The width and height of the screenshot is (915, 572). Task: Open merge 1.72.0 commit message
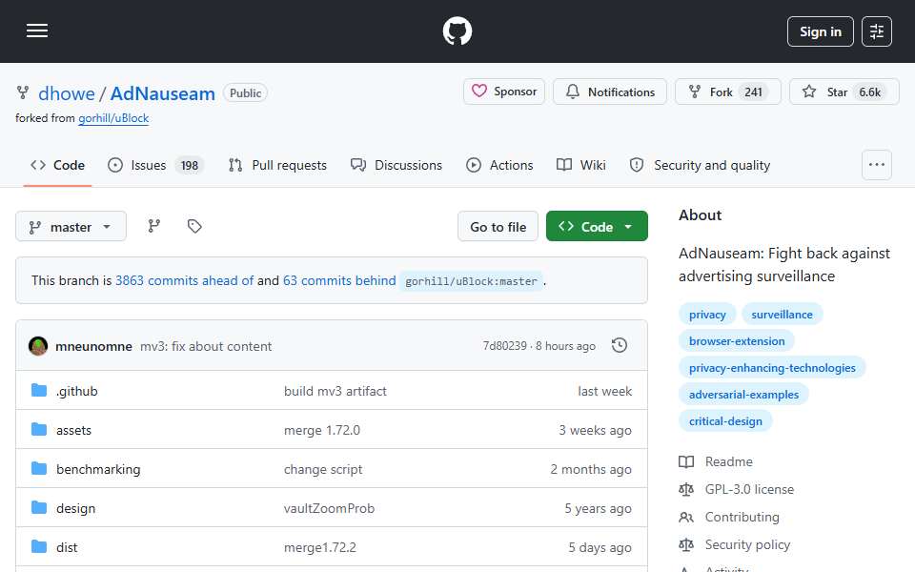coord(321,430)
